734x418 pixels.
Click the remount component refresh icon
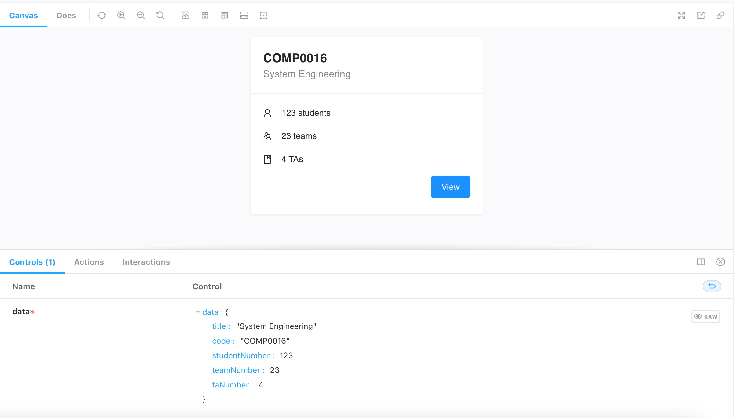tap(102, 15)
